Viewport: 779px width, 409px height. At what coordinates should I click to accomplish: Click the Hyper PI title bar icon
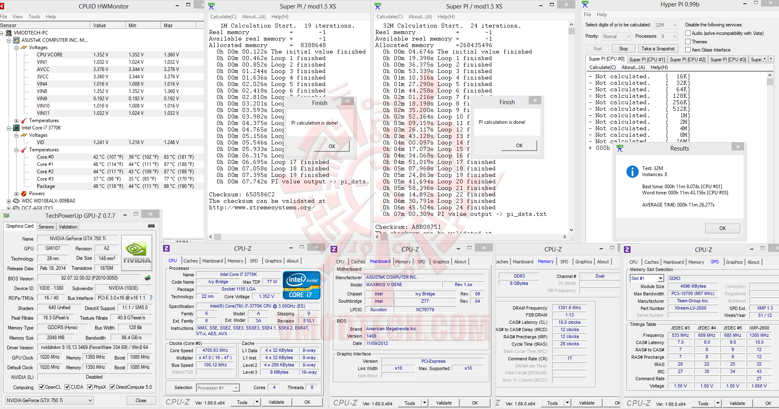pyautogui.click(x=585, y=4)
